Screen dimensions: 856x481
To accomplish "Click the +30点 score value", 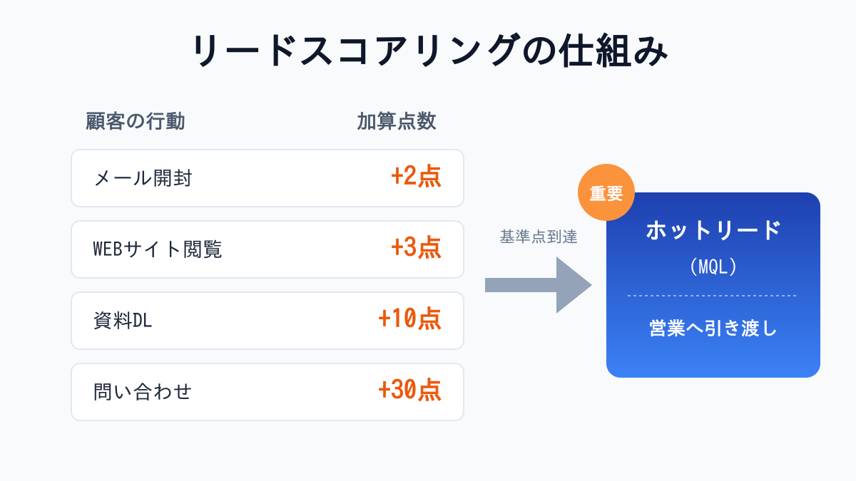I will (x=409, y=391).
